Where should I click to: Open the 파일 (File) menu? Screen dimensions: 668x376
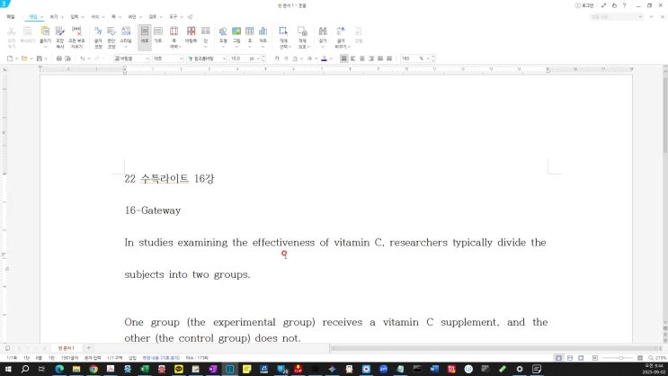pos(10,16)
